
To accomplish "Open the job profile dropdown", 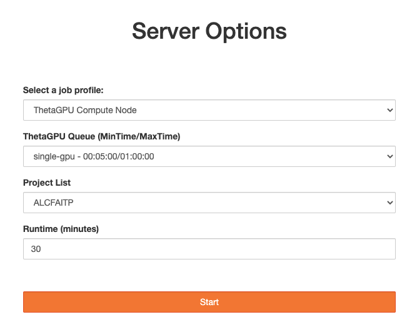I will 209,110.
